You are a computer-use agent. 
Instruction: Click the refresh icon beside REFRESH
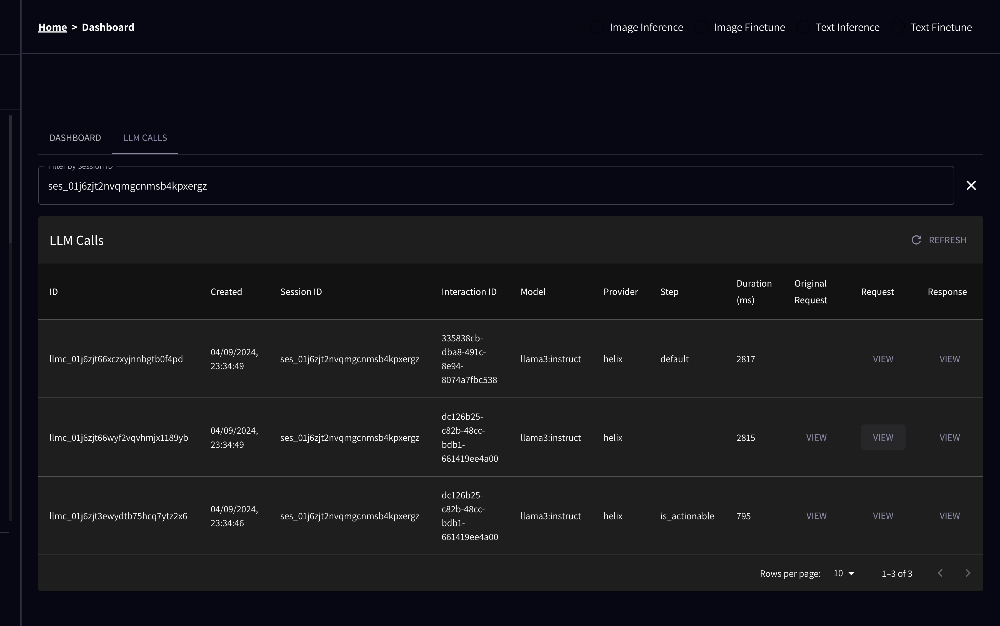[x=916, y=240]
